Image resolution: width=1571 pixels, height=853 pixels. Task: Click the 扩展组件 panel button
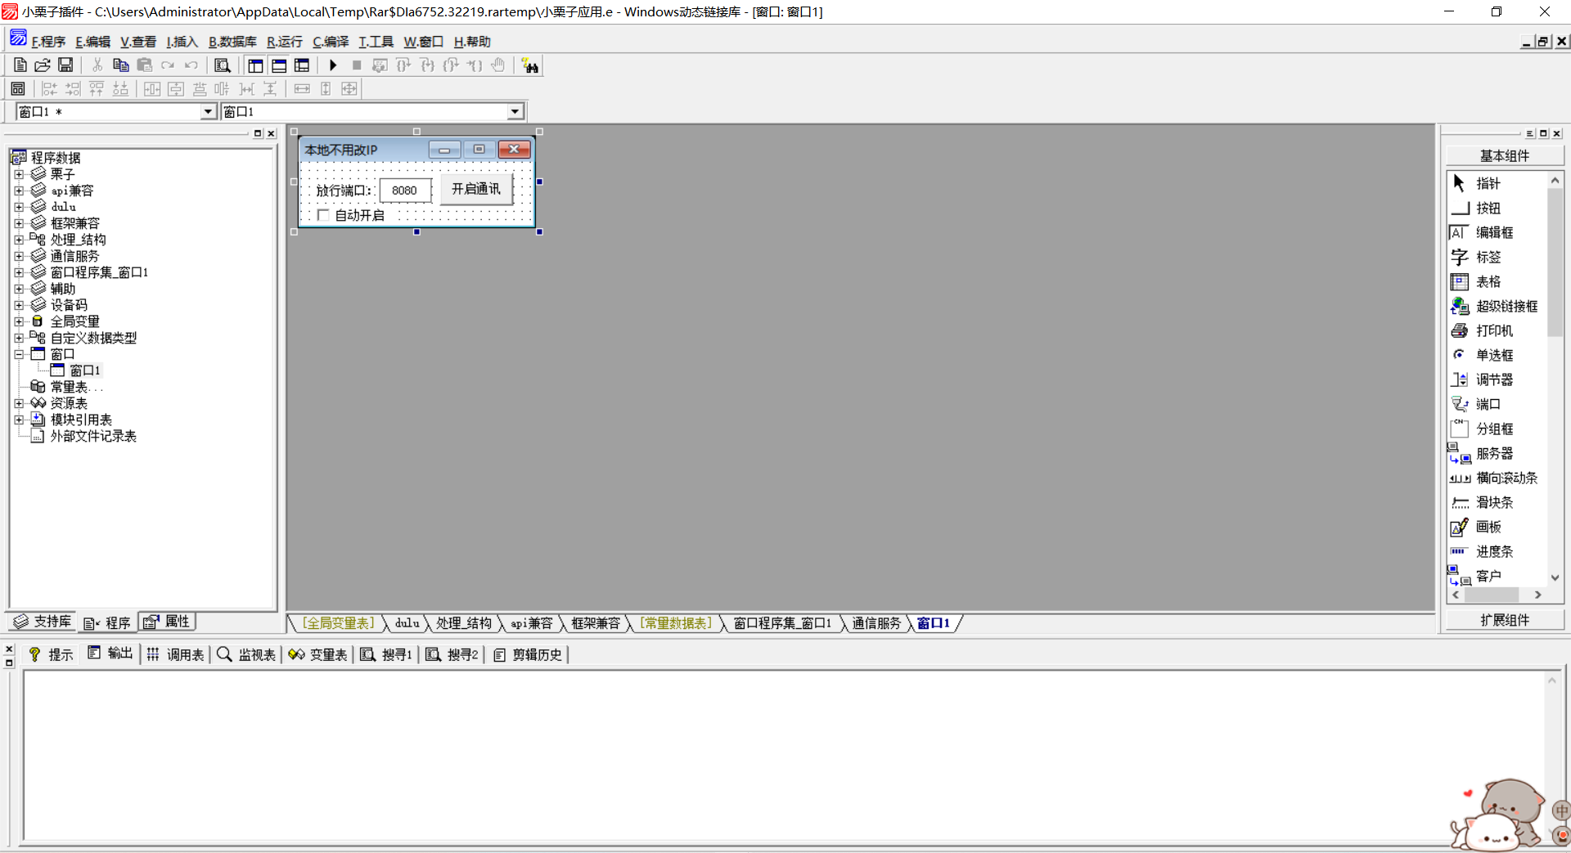[x=1504, y=620]
